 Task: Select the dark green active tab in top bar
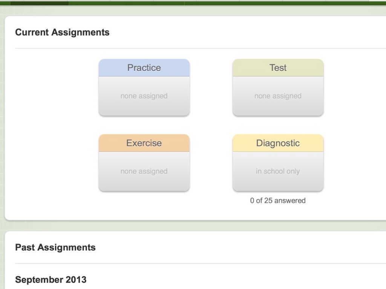click(39, 3)
